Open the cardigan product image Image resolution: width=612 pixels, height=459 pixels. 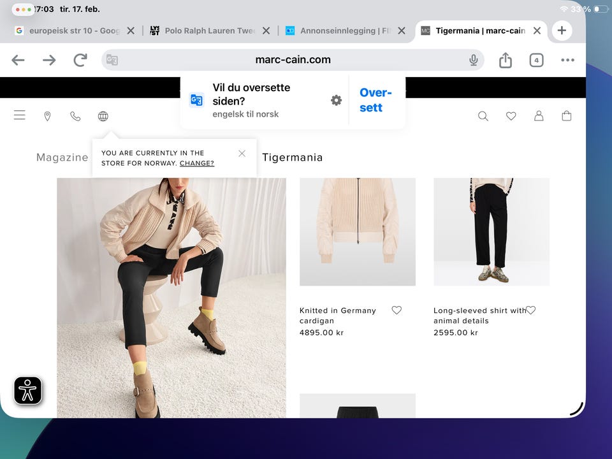click(358, 232)
